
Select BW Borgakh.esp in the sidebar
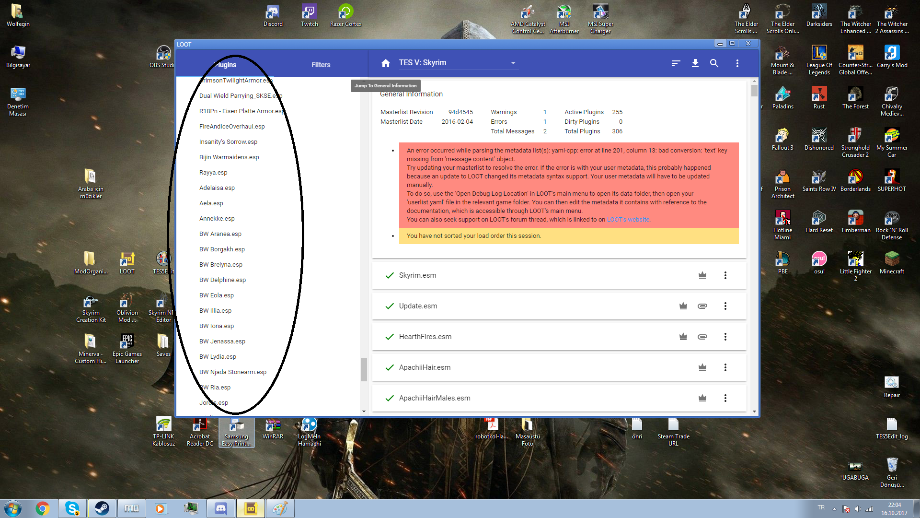(x=222, y=249)
